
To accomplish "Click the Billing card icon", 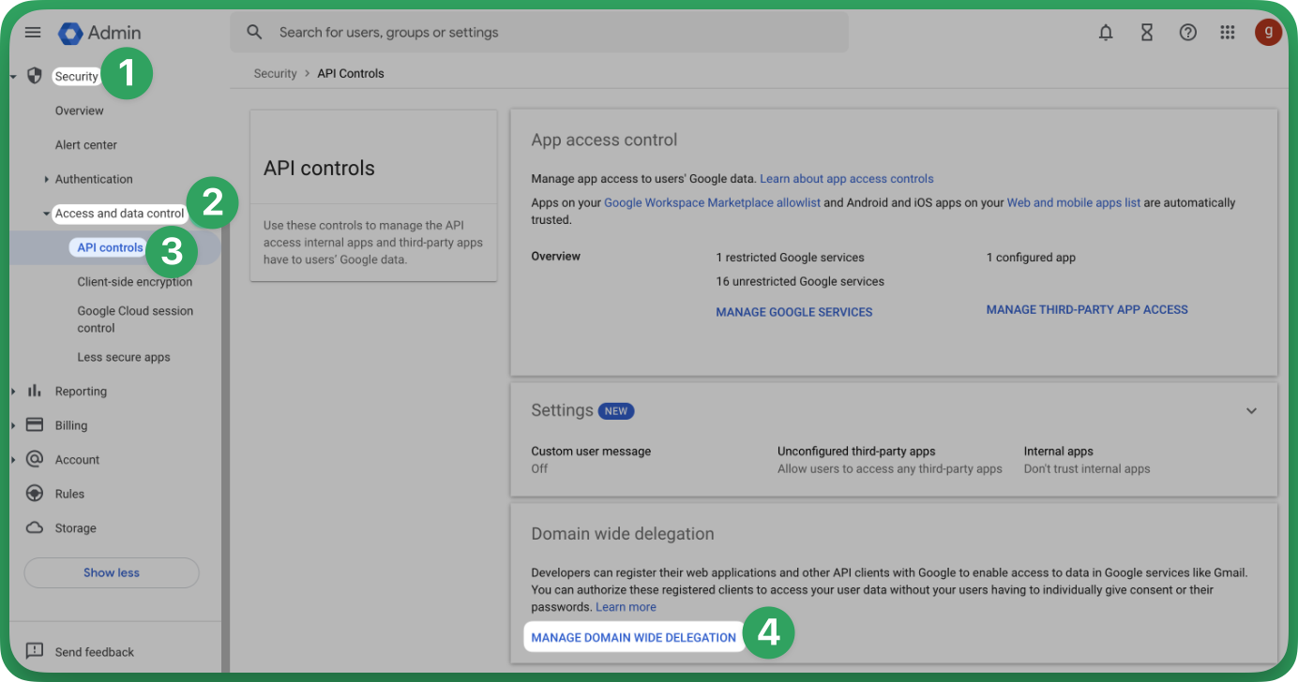I will click(x=35, y=424).
